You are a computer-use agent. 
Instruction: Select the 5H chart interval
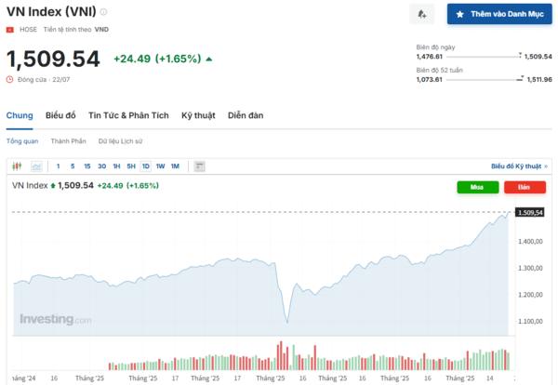pos(131,166)
